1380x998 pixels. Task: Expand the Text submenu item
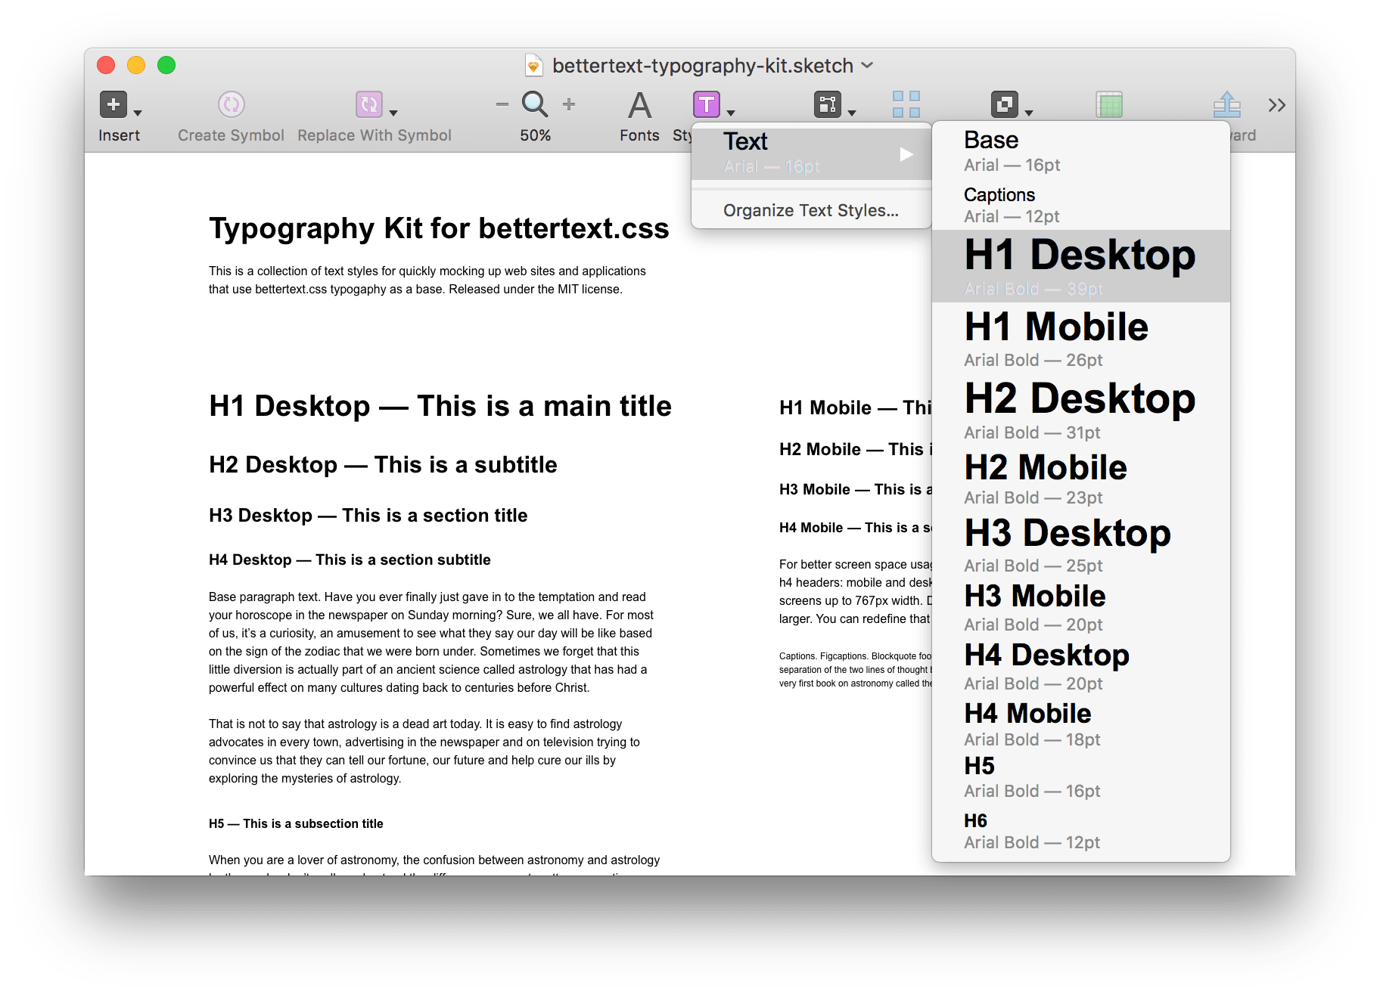click(810, 153)
